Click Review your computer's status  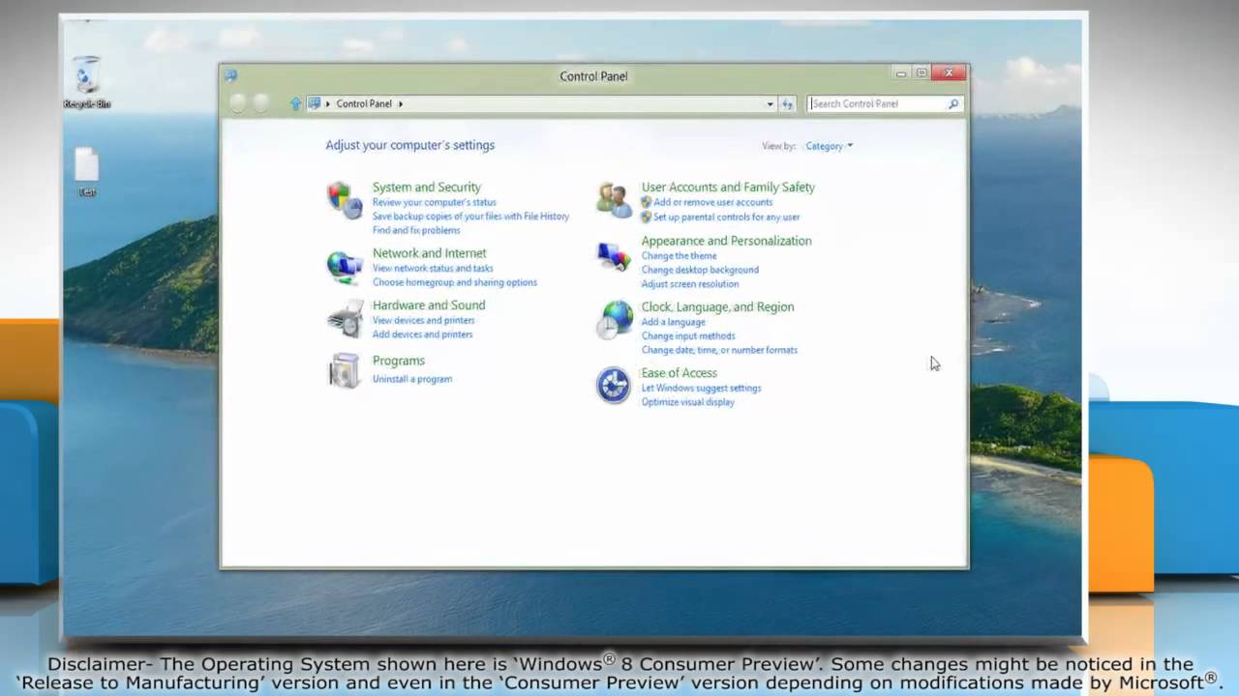point(435,202)
